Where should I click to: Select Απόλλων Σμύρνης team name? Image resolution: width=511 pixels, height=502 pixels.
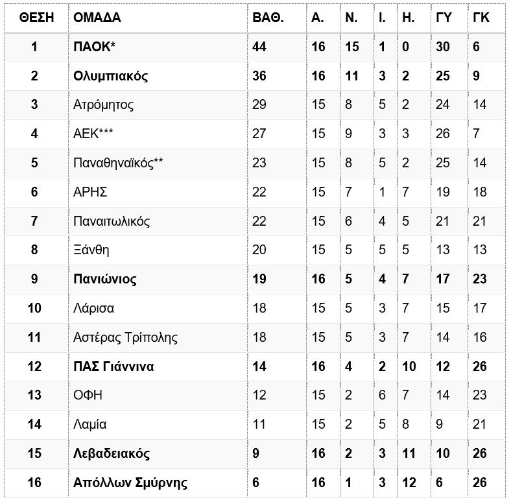130,483
